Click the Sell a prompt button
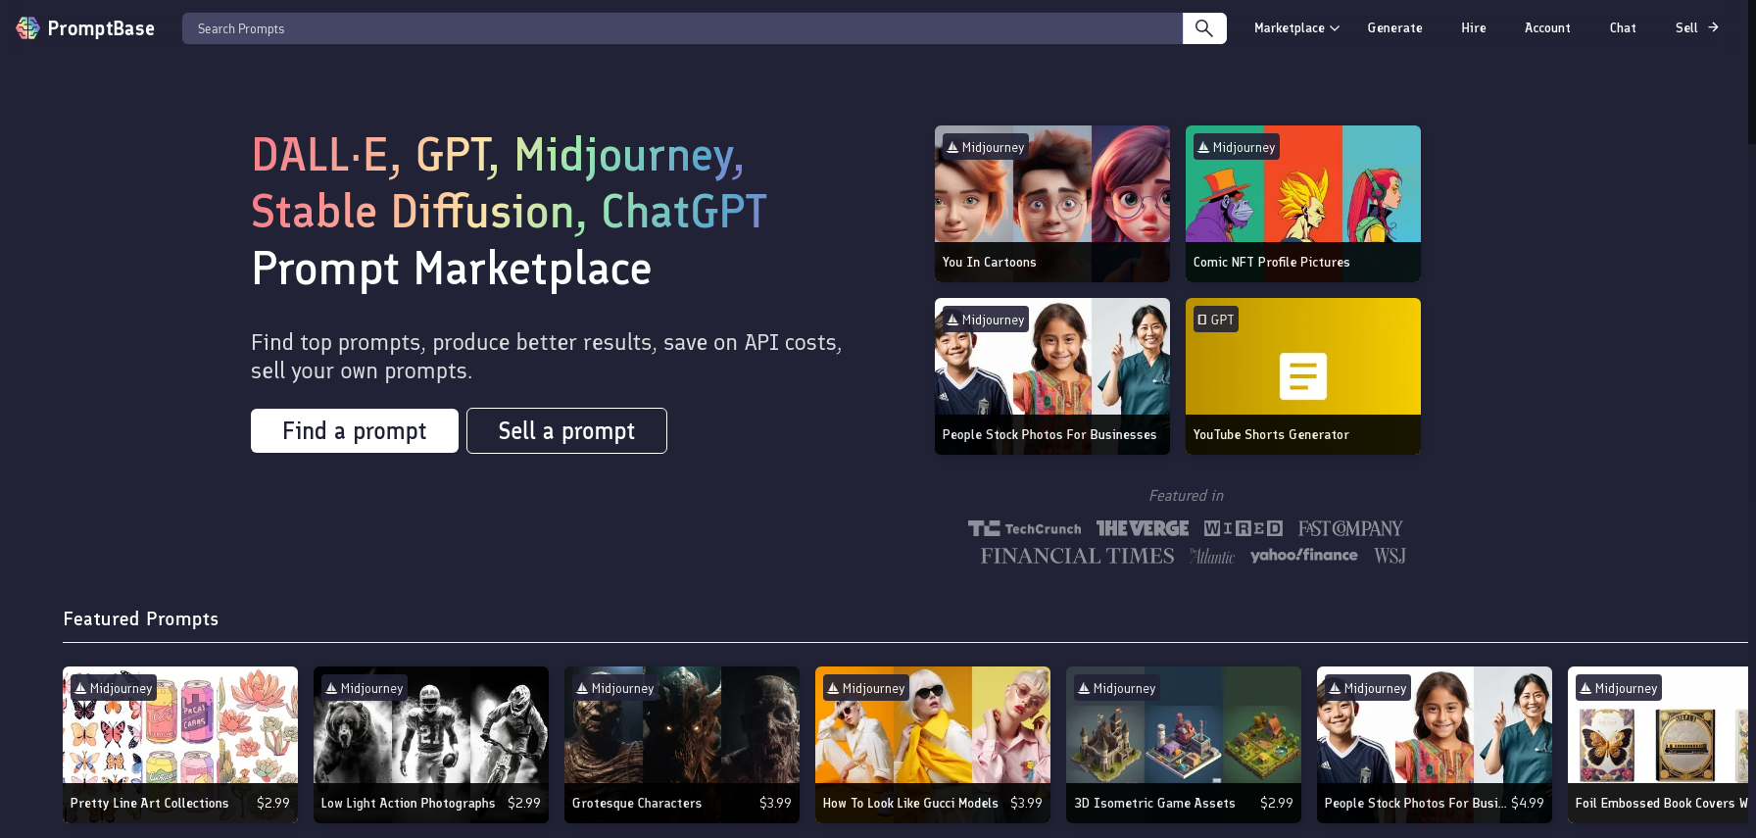 pyautogui.click(x=566, y=431)
